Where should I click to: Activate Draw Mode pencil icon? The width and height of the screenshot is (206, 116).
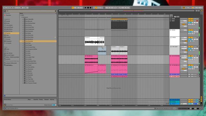[x=182, y=8]
